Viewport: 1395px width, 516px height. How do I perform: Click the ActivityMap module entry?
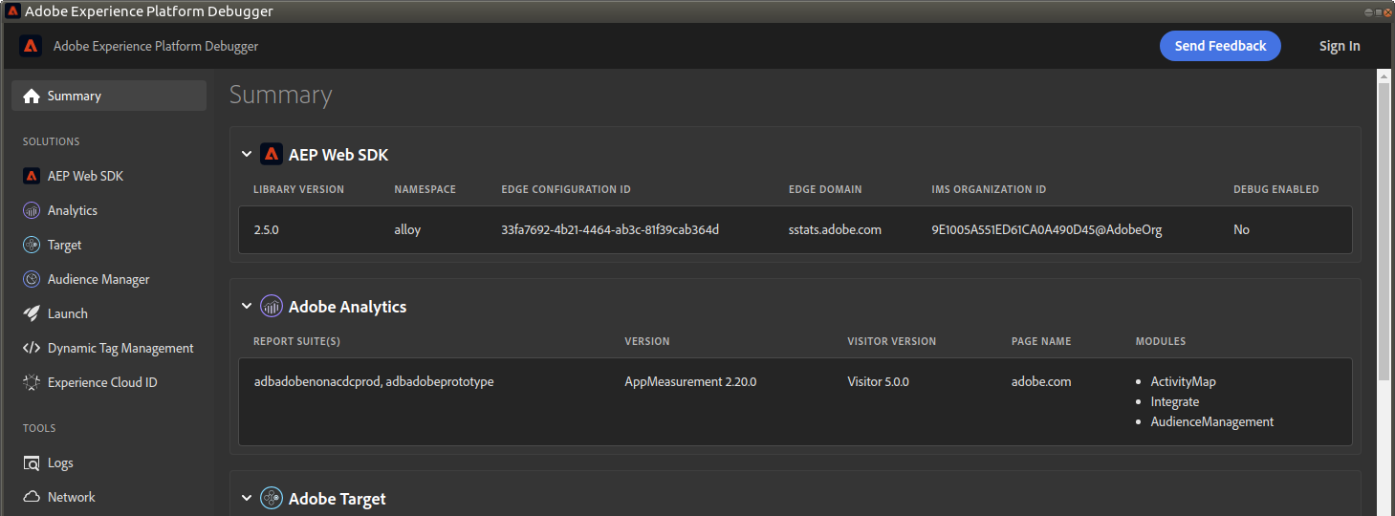(1183, 381)
